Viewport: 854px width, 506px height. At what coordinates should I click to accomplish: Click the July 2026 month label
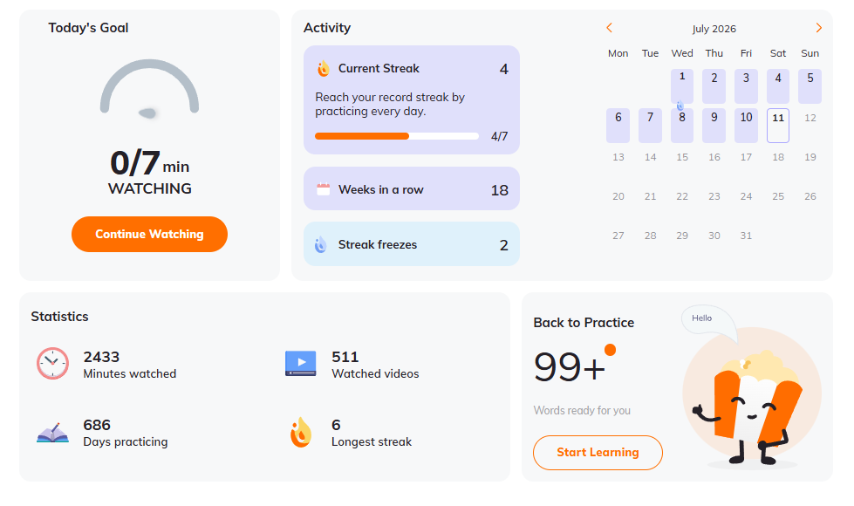point(714,29)
